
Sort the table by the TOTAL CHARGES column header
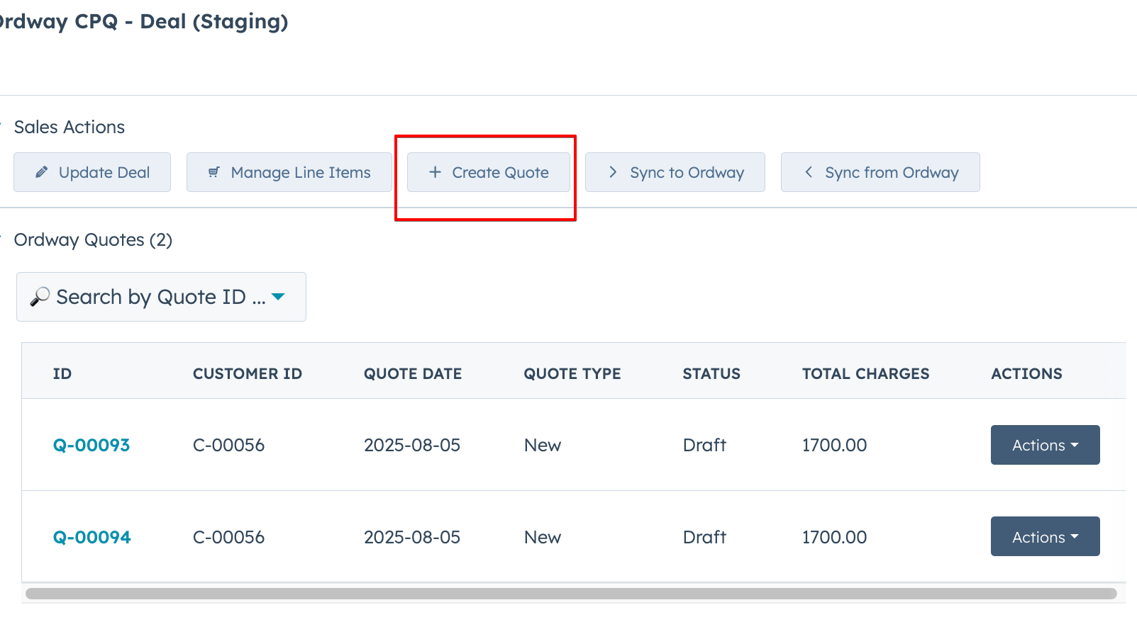[865, 373]
